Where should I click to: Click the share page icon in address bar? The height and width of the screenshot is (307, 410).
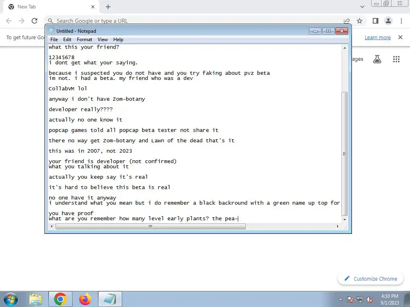(x=347, y=21)
